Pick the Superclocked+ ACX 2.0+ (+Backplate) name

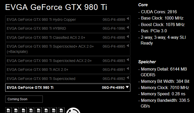point(50,49)
